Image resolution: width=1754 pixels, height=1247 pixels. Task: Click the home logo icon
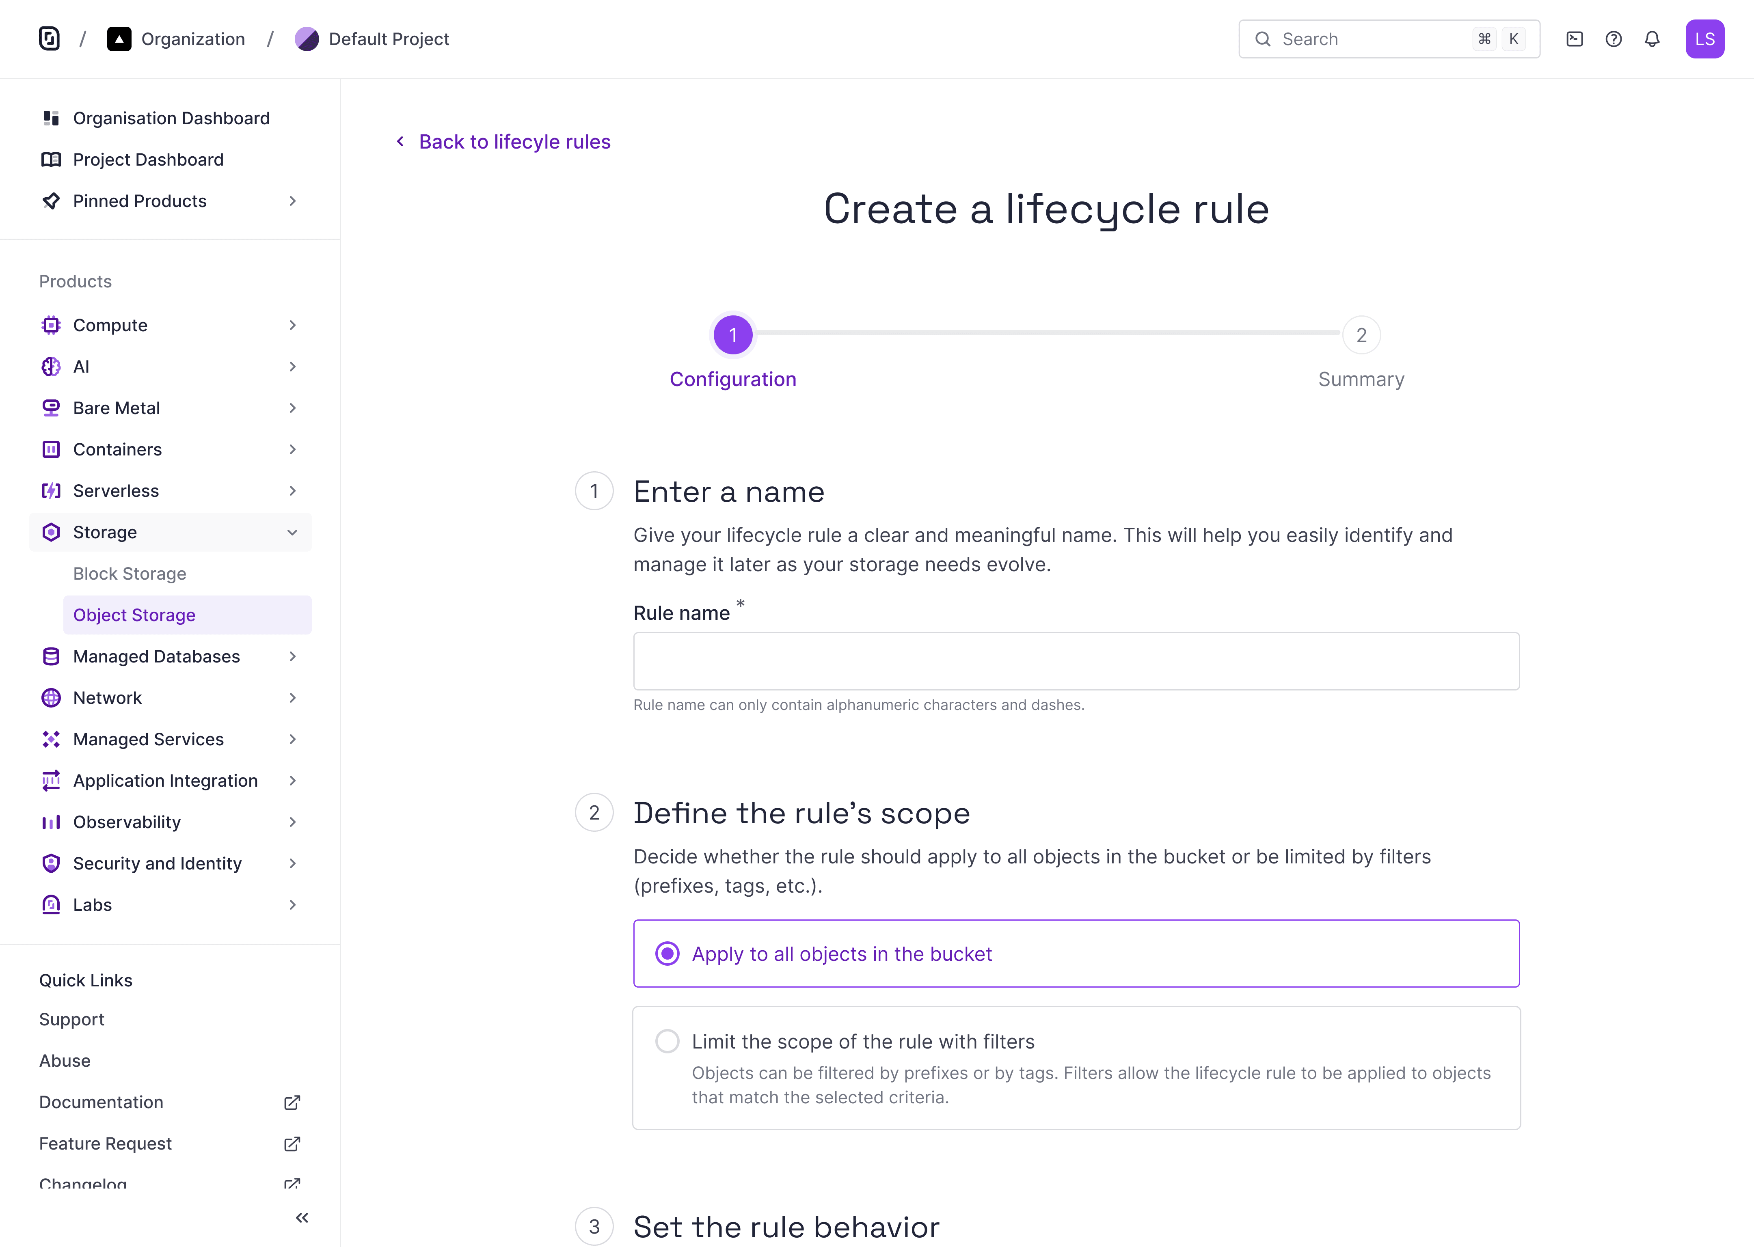coord(49,39)
